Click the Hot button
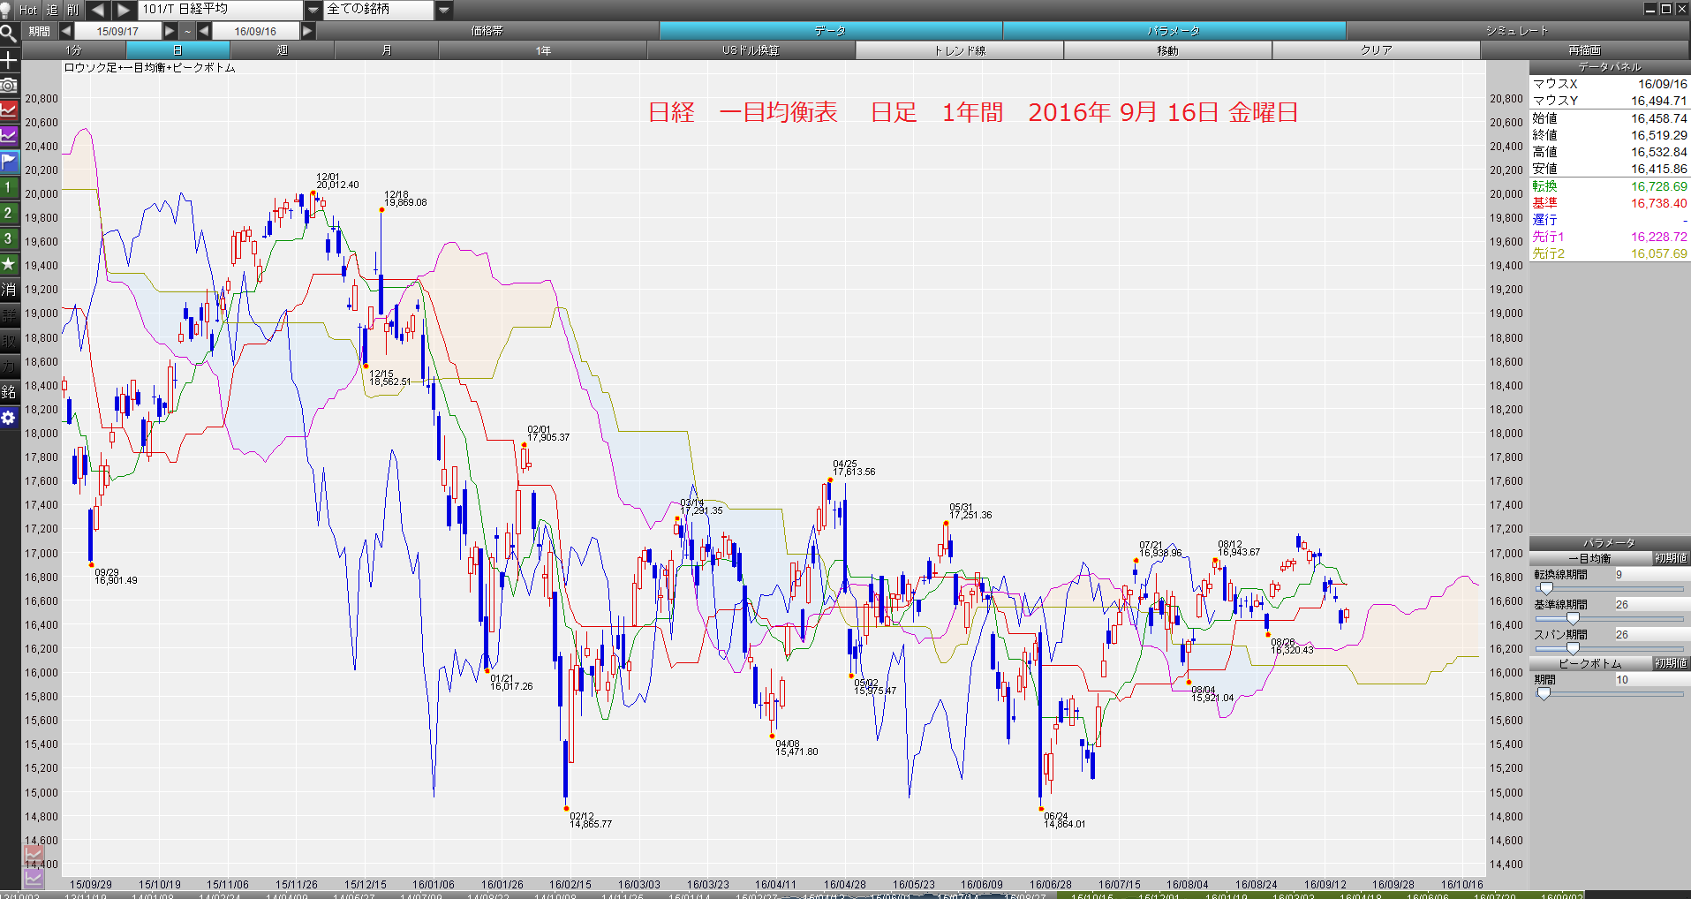 [28, 10]
